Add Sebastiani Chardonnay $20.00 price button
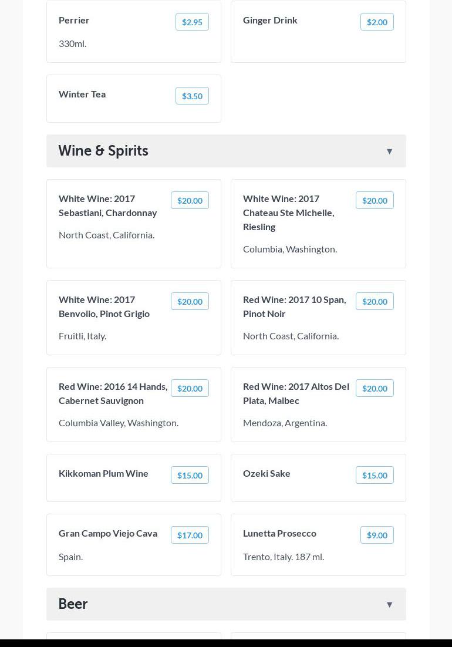Image resolution: width=452 pixels, height=647 pixels. pos(190,201)
